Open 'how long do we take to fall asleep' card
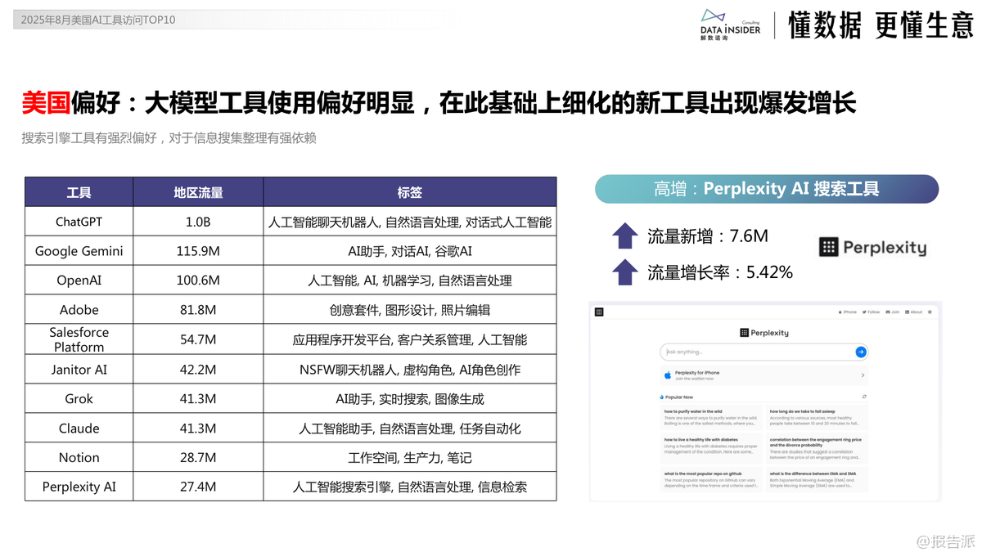This screenshot has width=982, height=552. [x=815, y=417]
